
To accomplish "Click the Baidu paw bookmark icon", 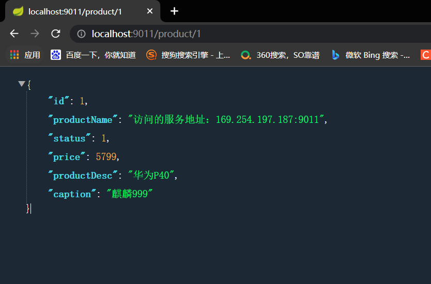I will tap(56, 55).
